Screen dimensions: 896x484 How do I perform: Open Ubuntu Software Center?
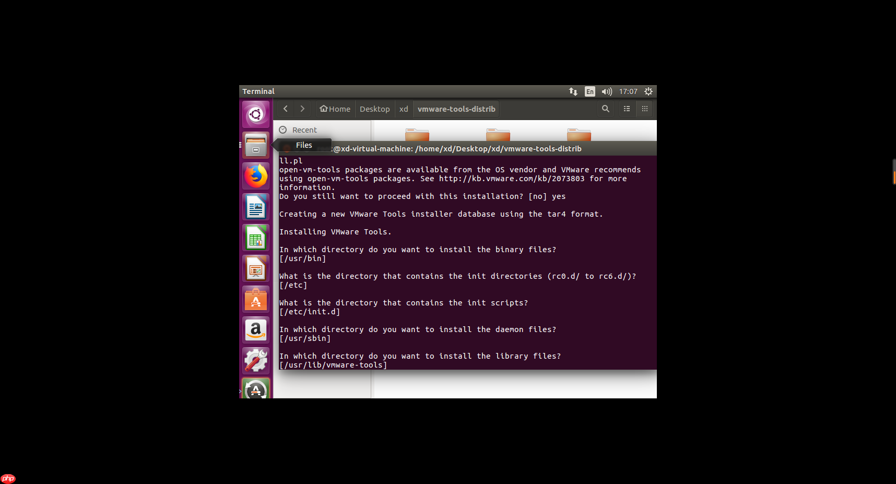255,299
